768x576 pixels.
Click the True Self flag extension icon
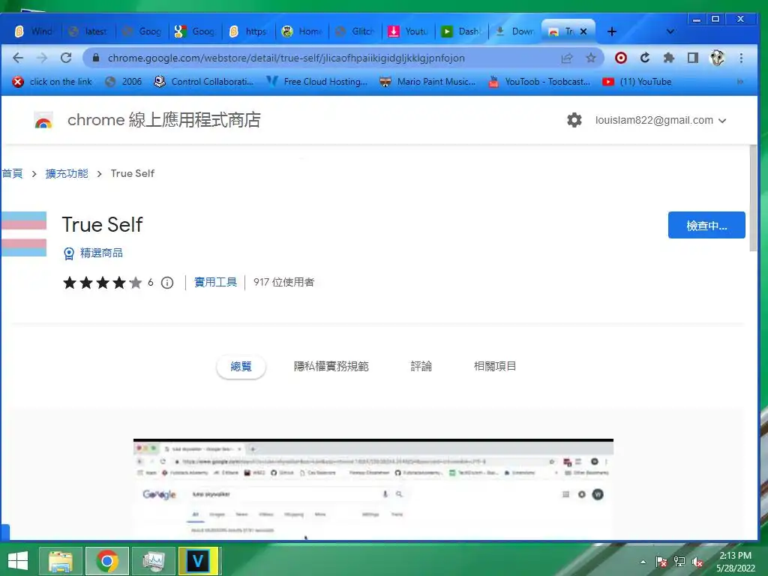(x=23, y=234)
